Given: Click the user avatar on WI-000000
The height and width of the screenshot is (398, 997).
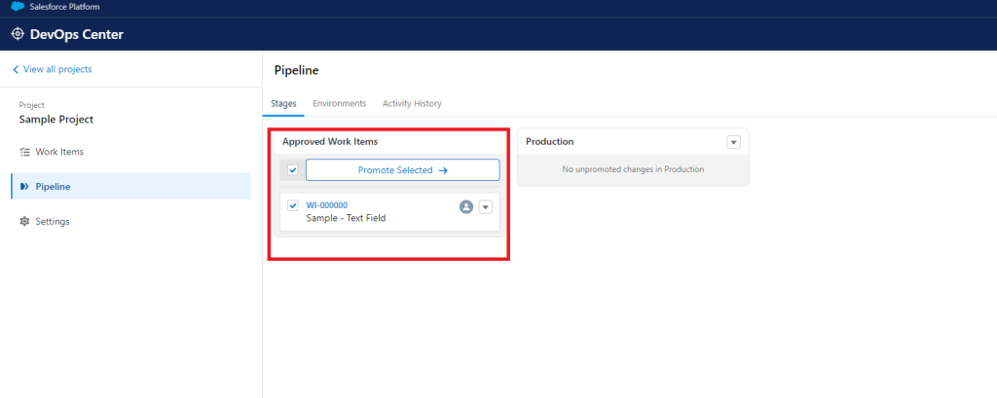Looking at the screenshot, I should [x=466, y=206].
